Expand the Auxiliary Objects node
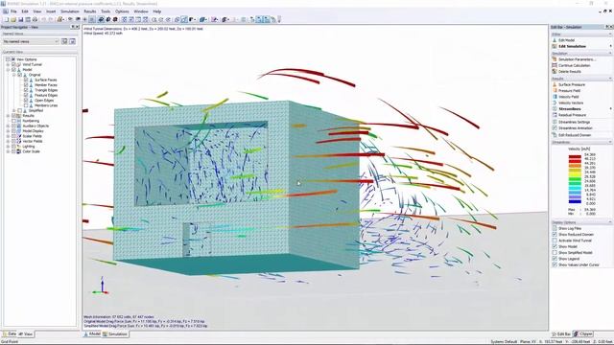 click(x=8, y=126)
